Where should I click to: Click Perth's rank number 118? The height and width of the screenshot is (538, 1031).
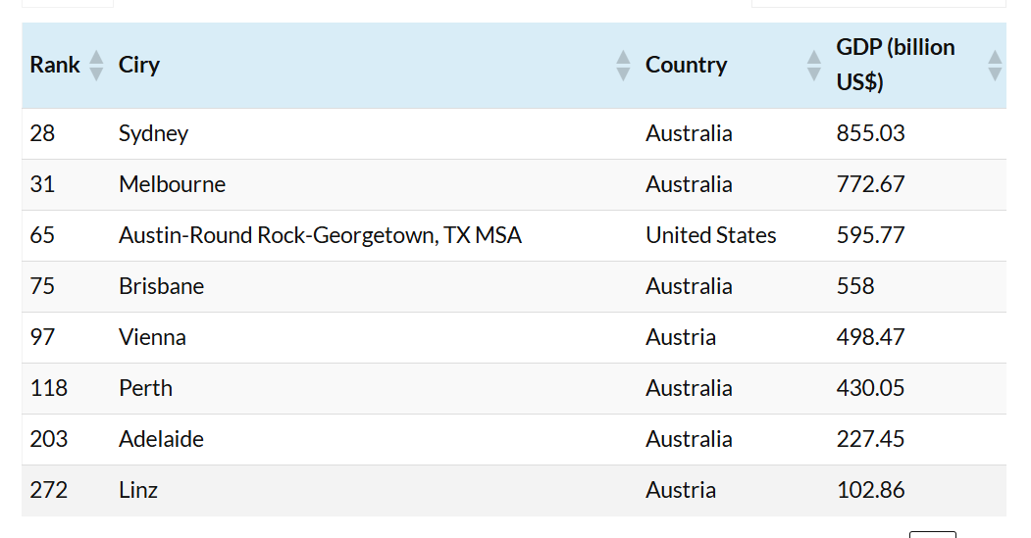49,388
